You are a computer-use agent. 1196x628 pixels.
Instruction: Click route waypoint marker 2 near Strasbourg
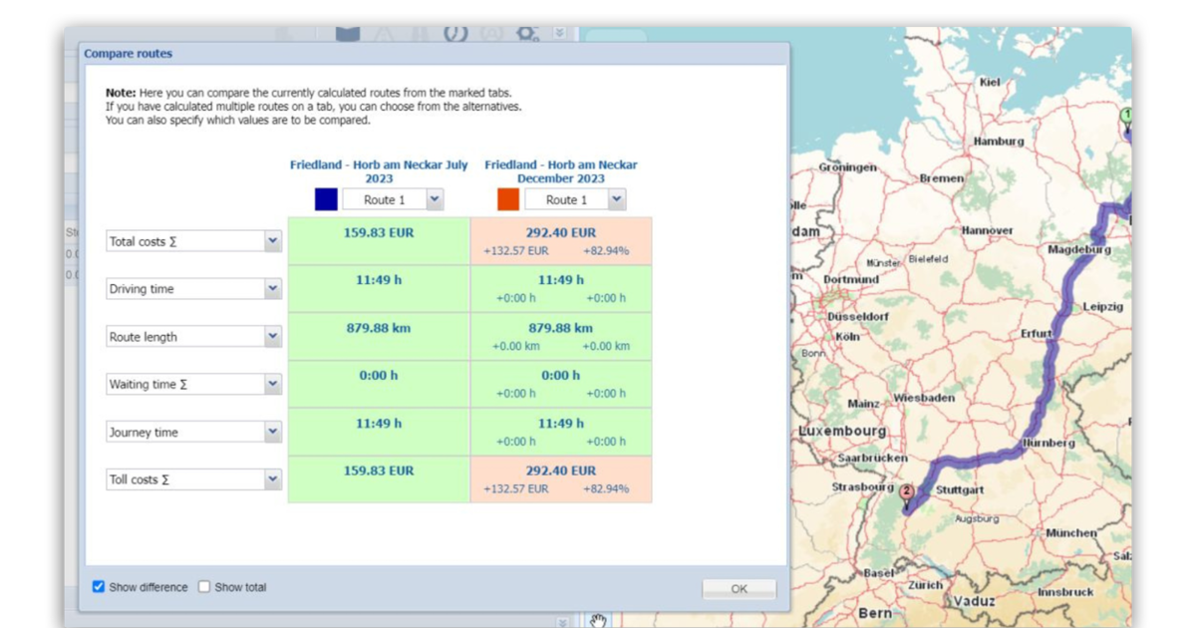point(906,490)
